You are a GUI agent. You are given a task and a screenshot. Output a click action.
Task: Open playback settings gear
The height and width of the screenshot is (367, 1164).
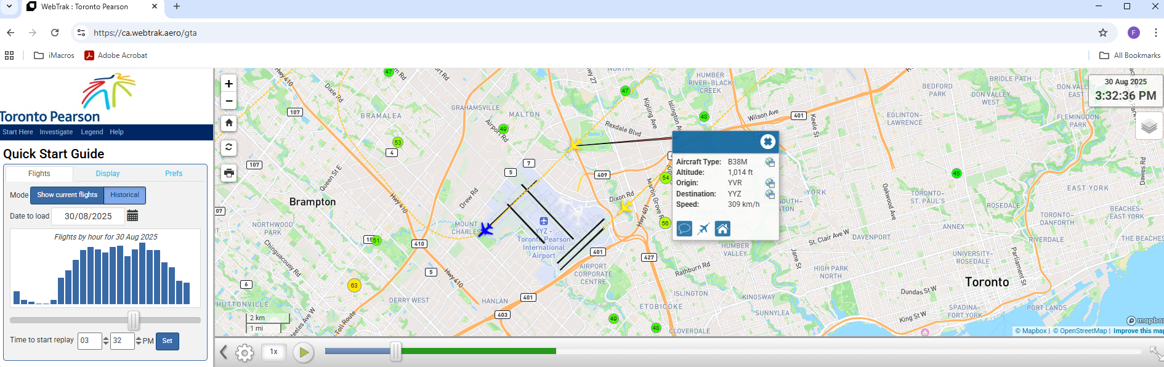[x=245, y=352]
